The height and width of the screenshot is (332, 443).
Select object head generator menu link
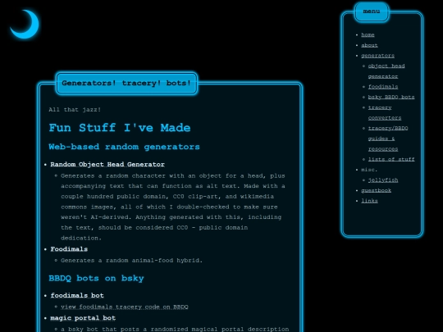386,71
